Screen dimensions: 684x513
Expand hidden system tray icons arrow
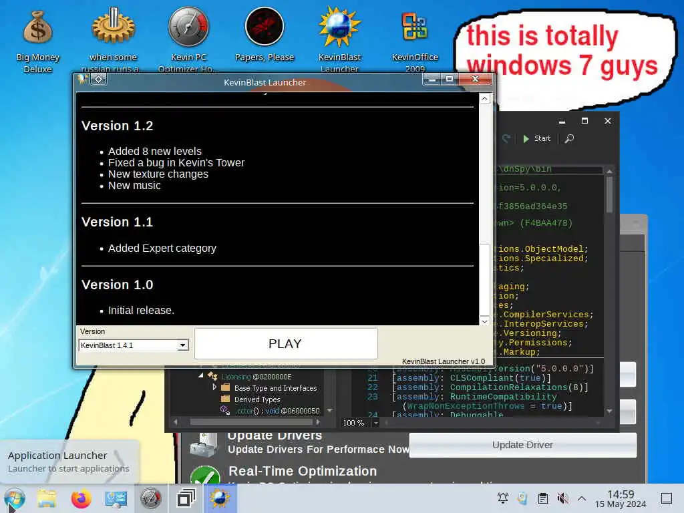(x=582, y=498)
